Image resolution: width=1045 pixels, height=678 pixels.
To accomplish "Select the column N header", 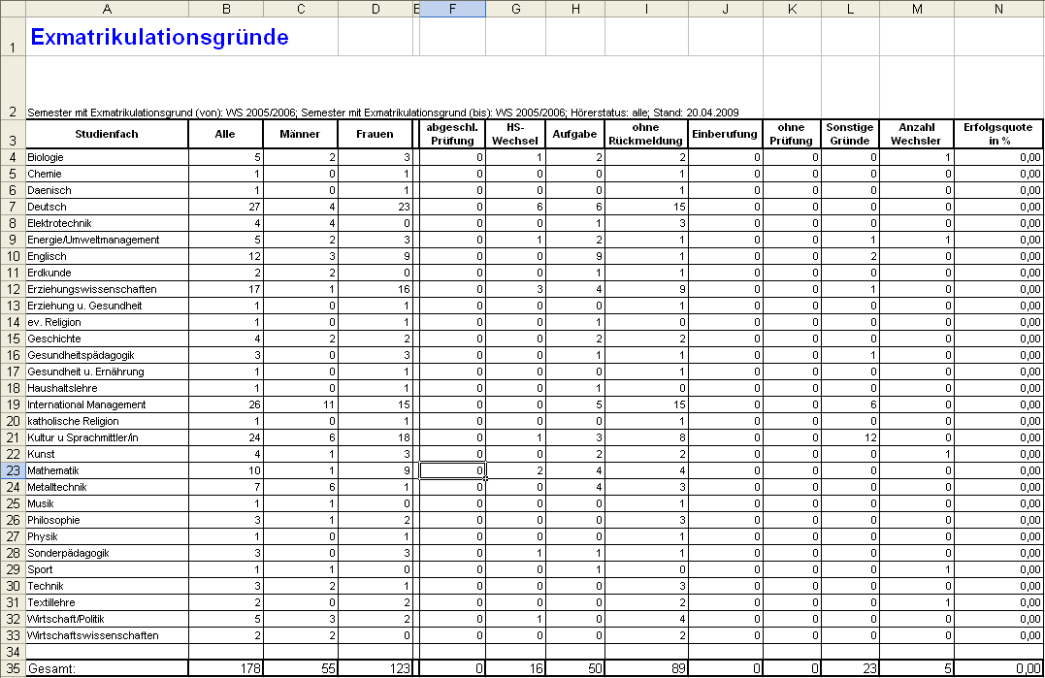I will [998, 9].
